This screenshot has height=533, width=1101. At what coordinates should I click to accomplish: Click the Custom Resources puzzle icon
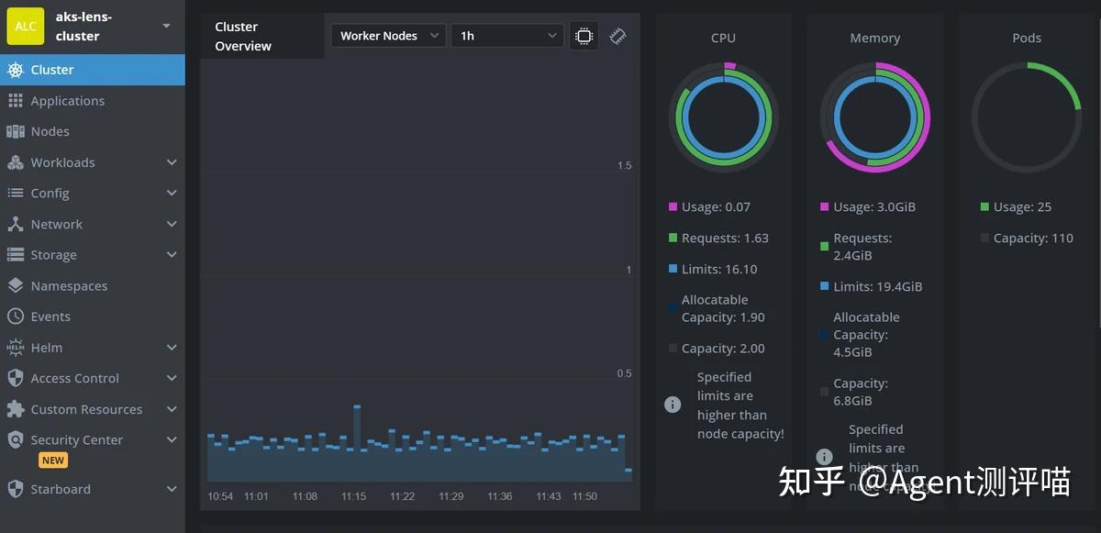pyautogui.click(x=15, y=409)
